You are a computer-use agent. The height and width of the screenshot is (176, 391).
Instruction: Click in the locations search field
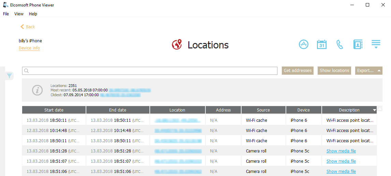150,71
